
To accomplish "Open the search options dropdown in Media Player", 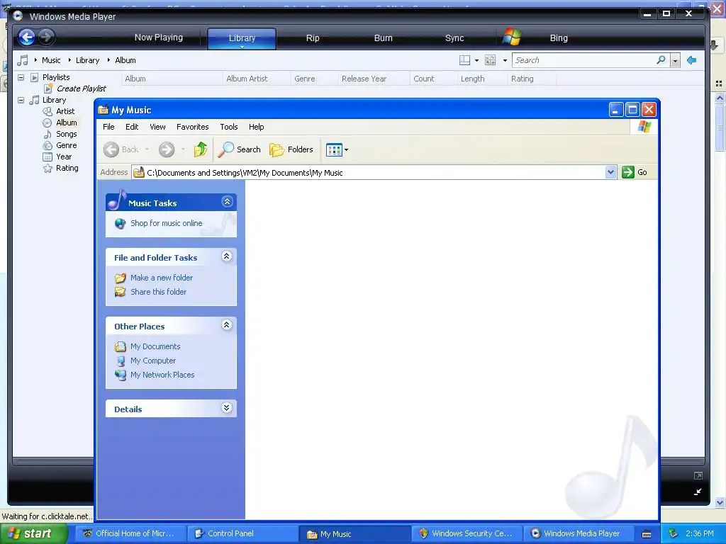I will click(x=675, y=61).
